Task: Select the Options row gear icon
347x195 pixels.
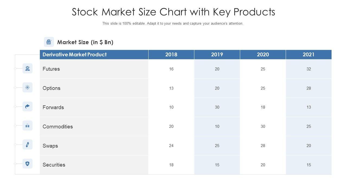Action: coord(27,87)
